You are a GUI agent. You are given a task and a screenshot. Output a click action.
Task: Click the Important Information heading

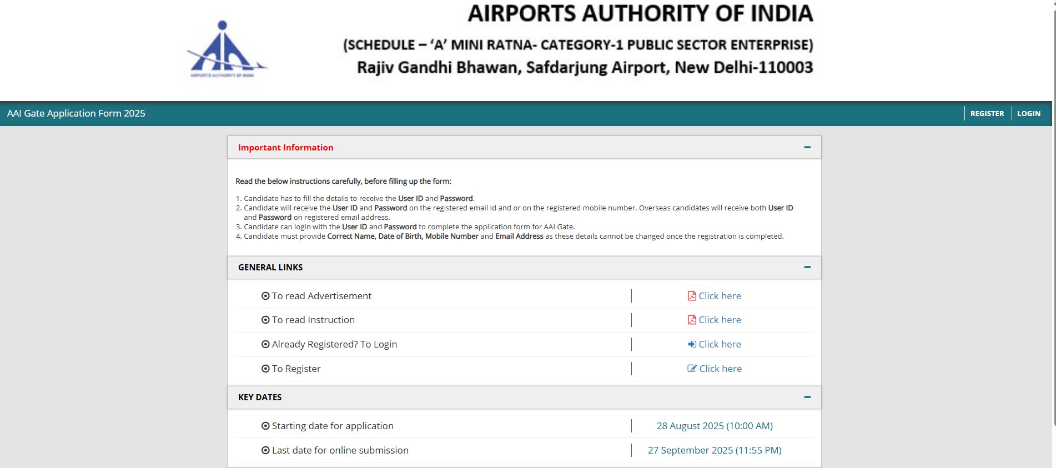286,147
